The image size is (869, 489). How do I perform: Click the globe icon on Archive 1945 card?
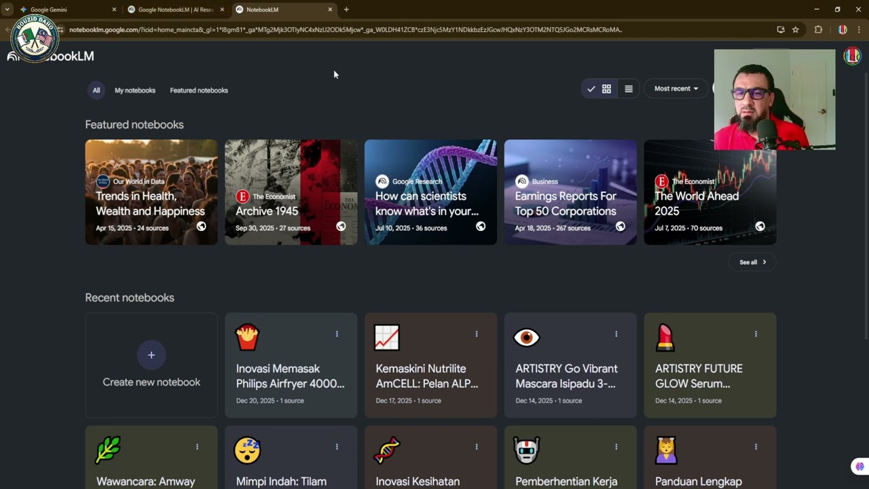tap(341, 227)
